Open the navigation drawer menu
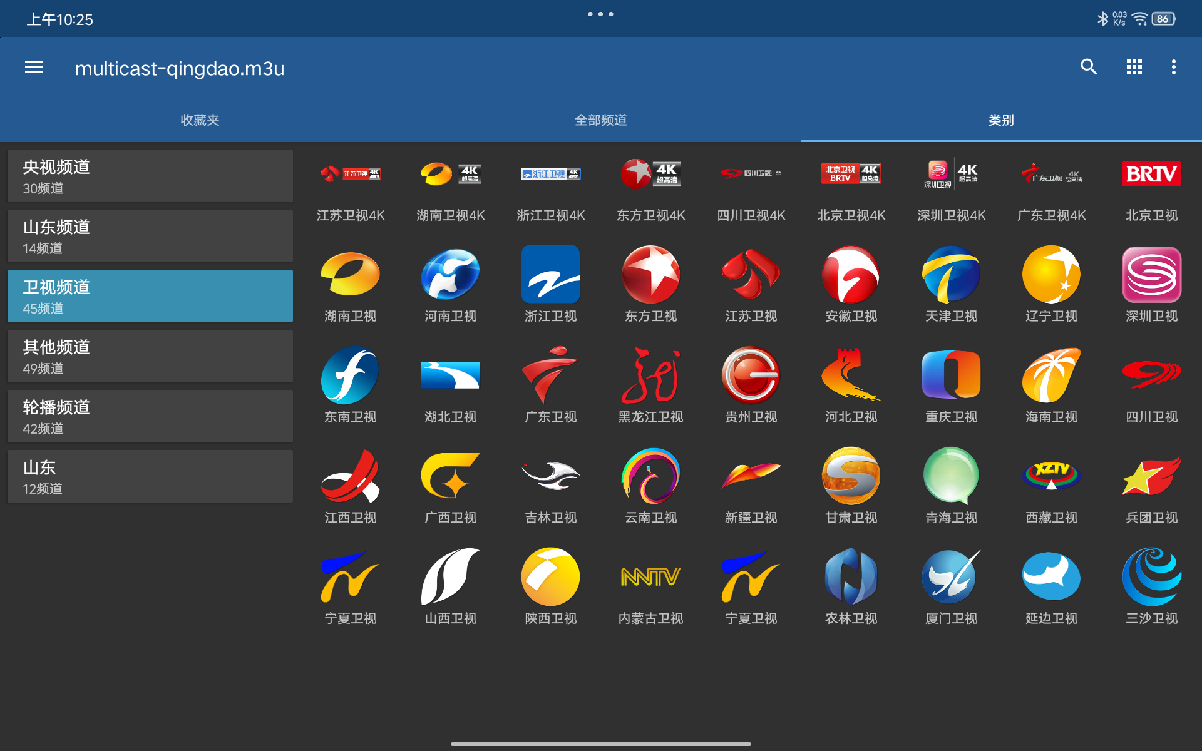Viewport: 1202px width, 751px height. 33,67
